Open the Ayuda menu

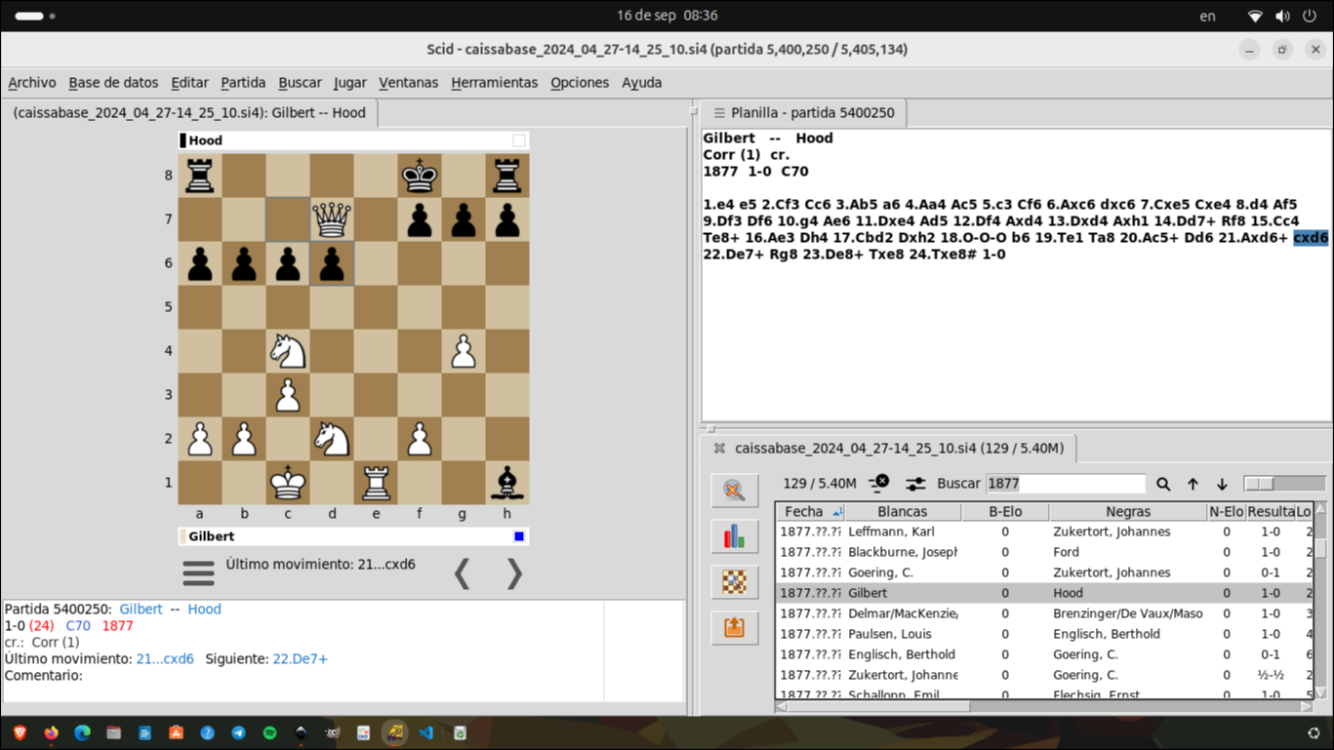click(x=641, y=83)
